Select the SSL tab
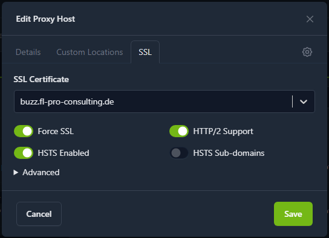Image resolution: width=329 pixels, height=238 pixels. pyautogui.click(x=145, y=52)
